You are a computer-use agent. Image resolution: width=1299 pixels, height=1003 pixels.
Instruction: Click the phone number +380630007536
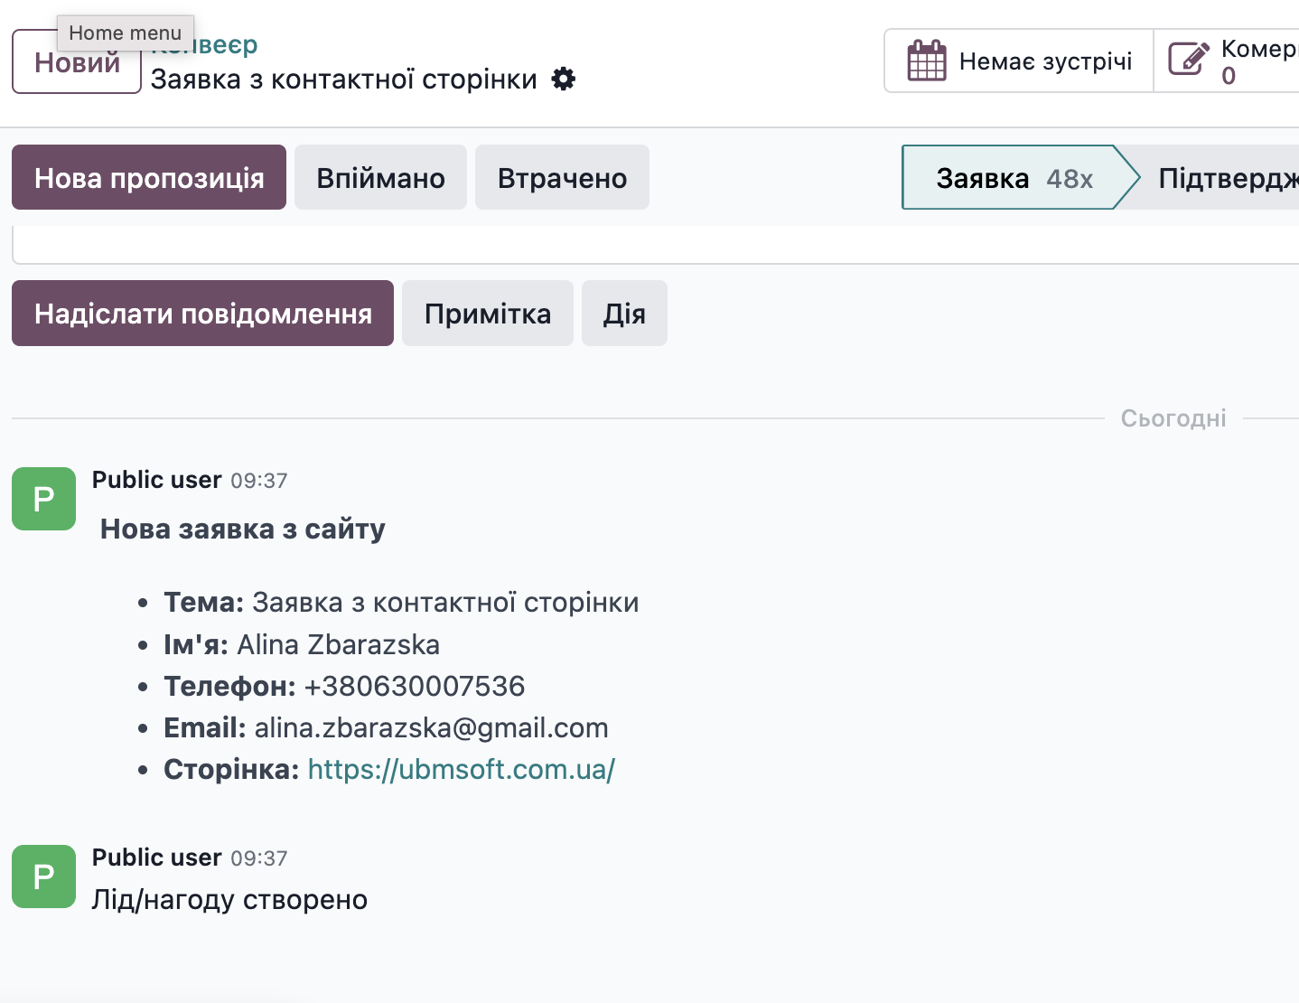[x=415, y=686]
